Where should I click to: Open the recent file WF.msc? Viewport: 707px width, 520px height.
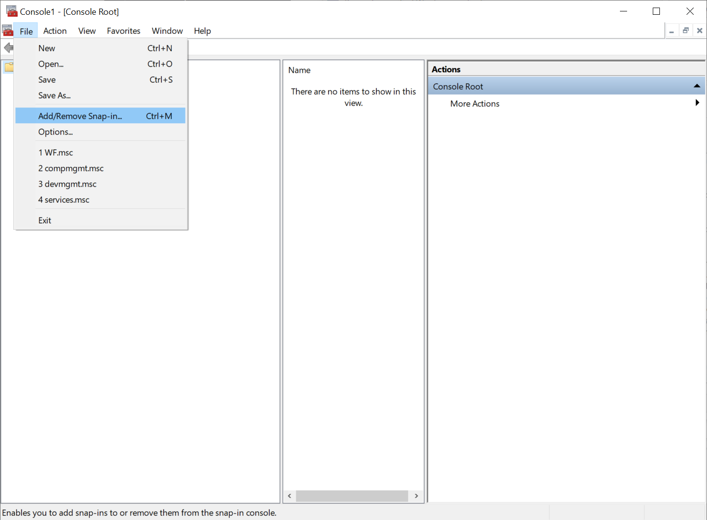pyautogui.click(x=56, y=152)
